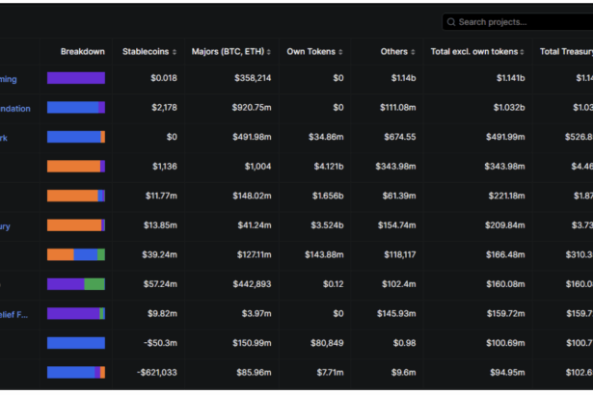The image size is (593, 395).
Task: Click the all-blue breakdown bar in the -$50.3m row
Action: click(x=76, y=343)
